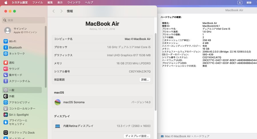The height and width of the screenshot is (139, 257).
Task: Click Retina, 13インチ, 2018 subtitle
Action: click(102, 29)
